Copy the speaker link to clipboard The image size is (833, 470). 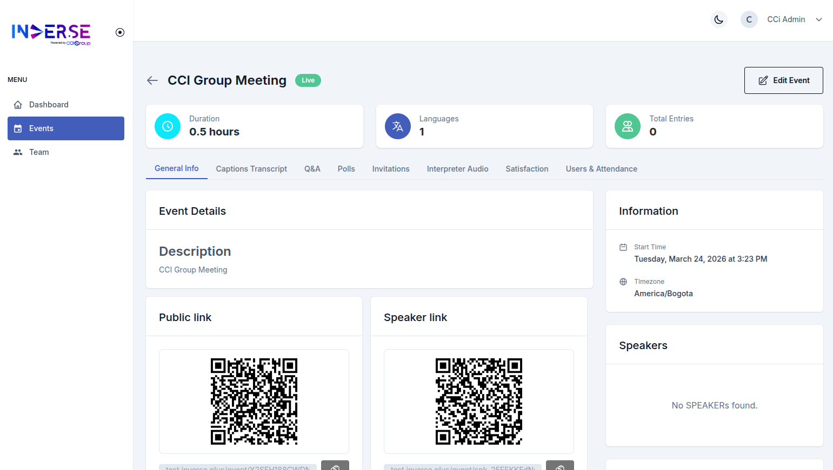click(x=560, y=466)
